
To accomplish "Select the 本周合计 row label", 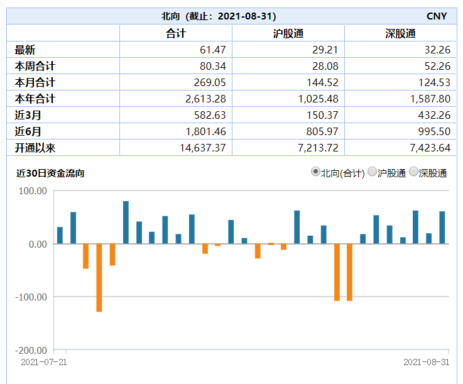I will click(x=35, y=66).
